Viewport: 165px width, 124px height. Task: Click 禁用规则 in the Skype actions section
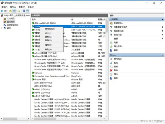coord(118,59)
